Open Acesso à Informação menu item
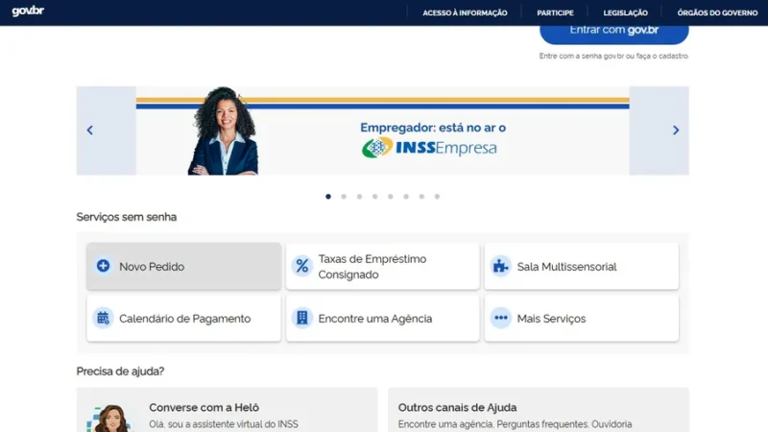The width and height of the screenshot is (768, 432). click(x=465, y=12)
